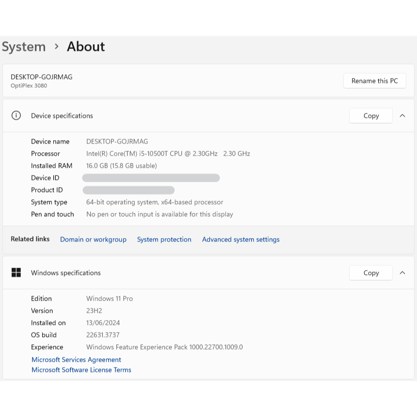Click the Windows logo icon
This screenshot has width=417, height=417.
point(16,273)
